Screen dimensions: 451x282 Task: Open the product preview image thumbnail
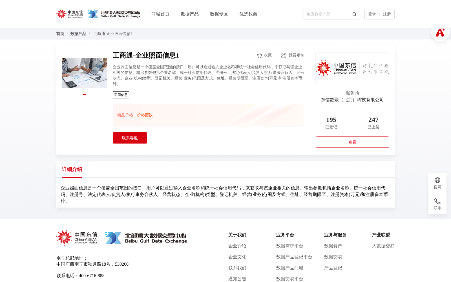click(x=85, y=73)
